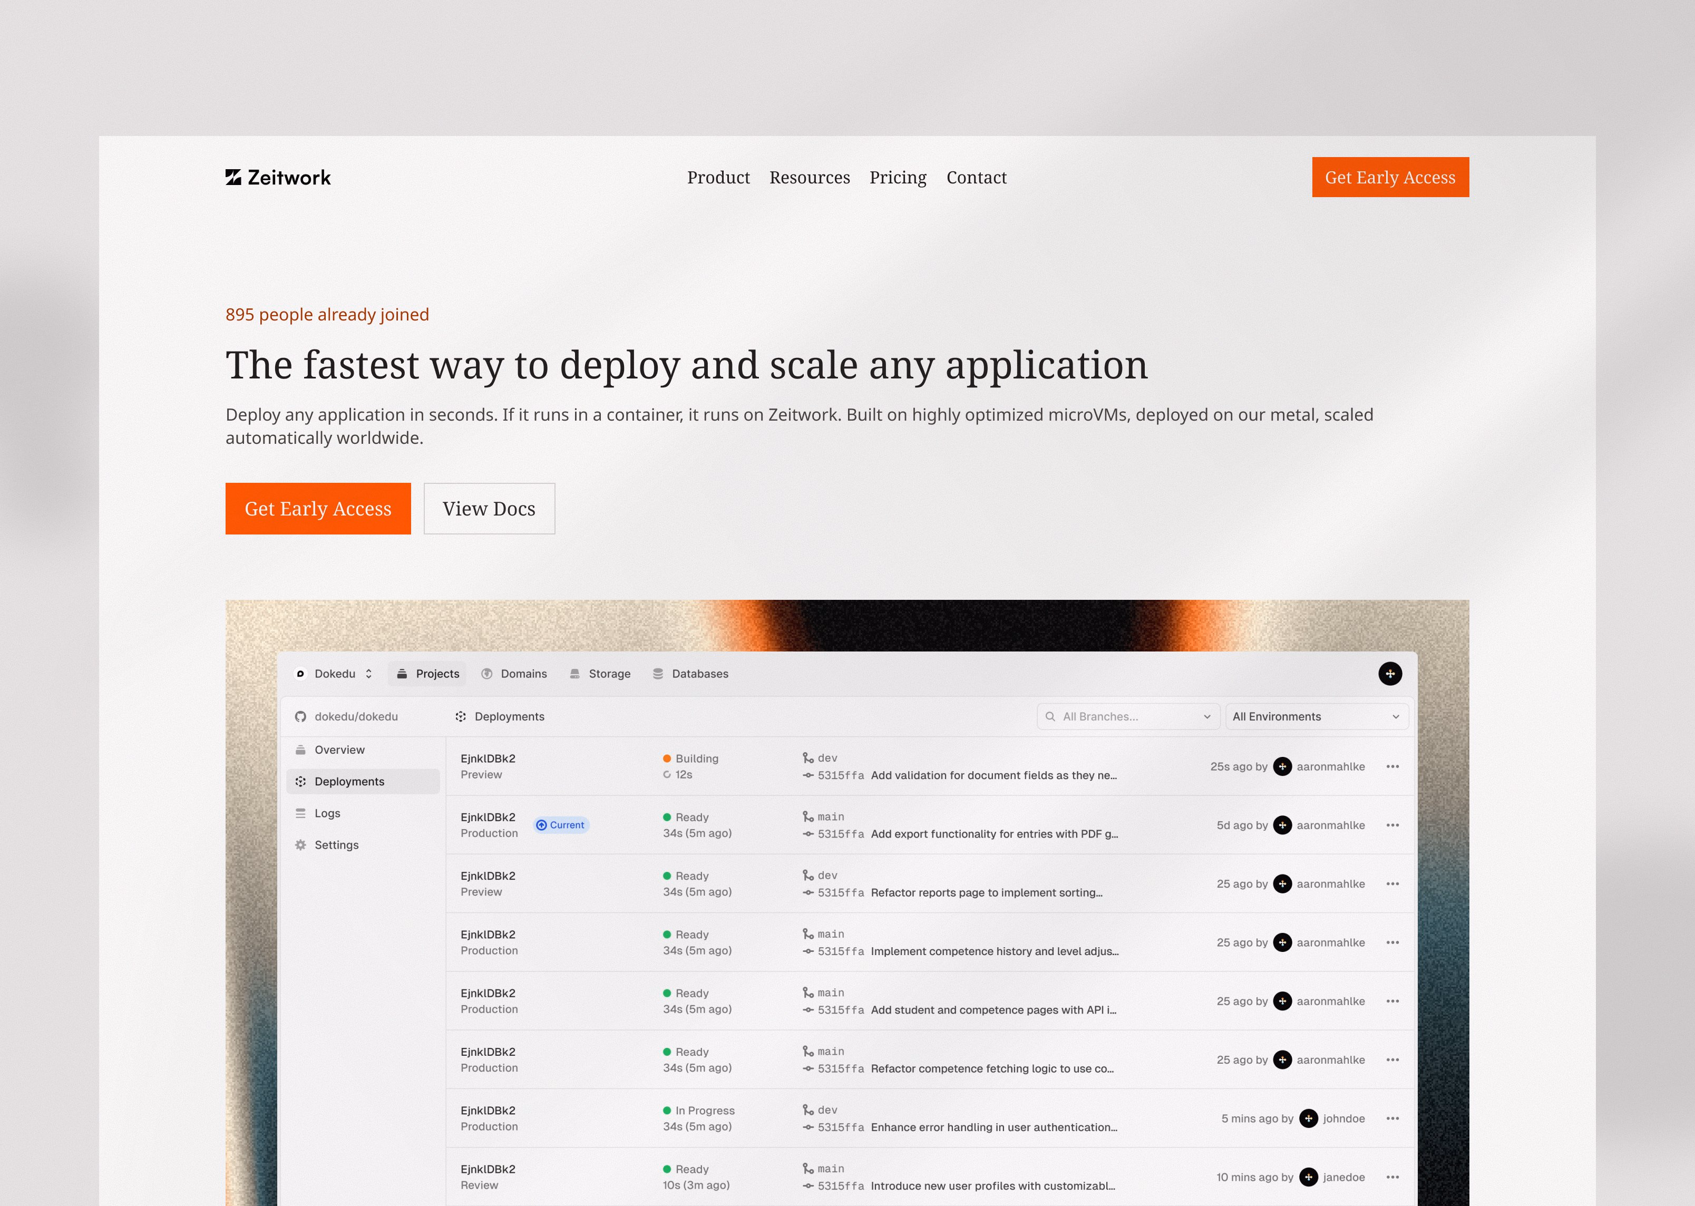Open Logs in the sidebar
1695x1206 pixels.
pyautogui.click(x=363, y=813)
